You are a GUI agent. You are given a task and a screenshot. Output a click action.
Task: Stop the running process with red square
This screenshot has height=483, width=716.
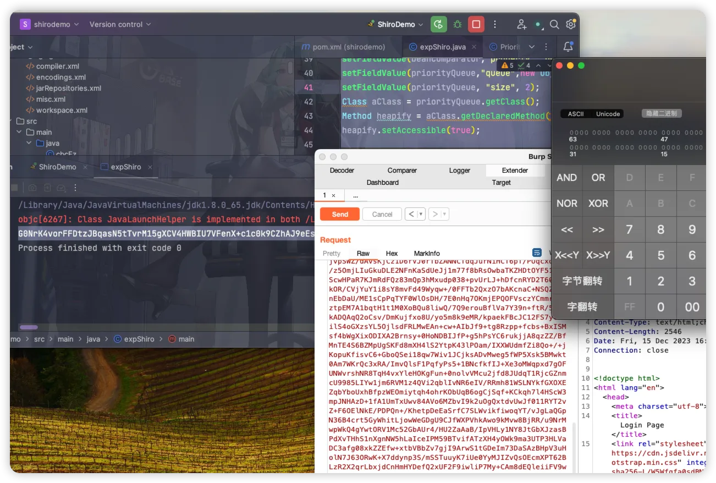point(476,24)
